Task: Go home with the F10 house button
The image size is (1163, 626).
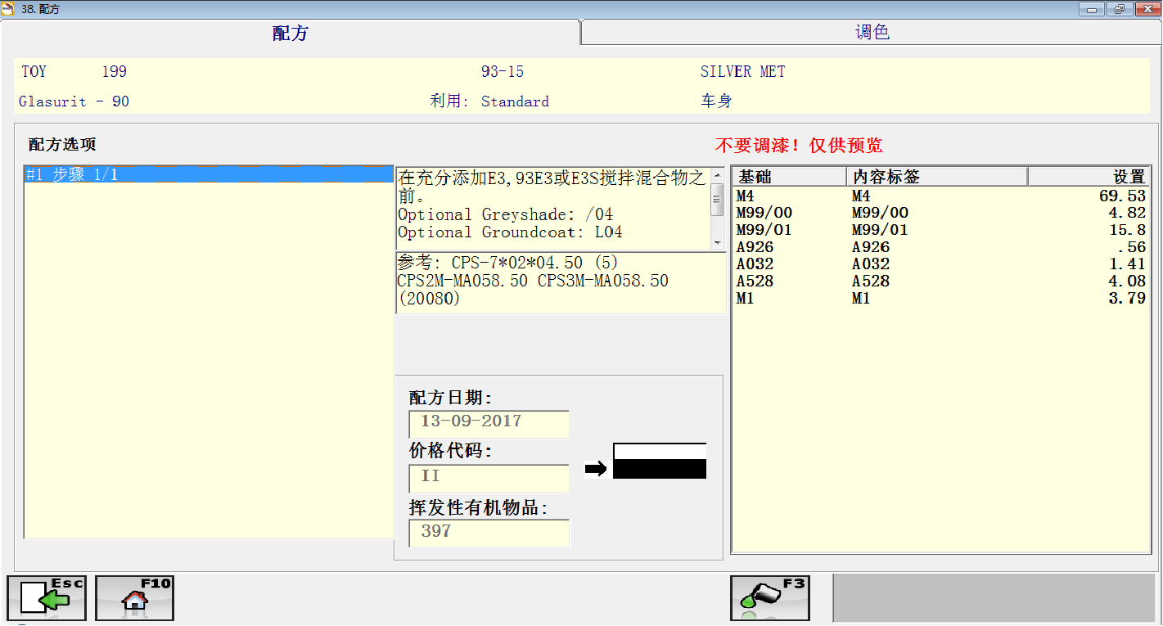Action: 134,598
